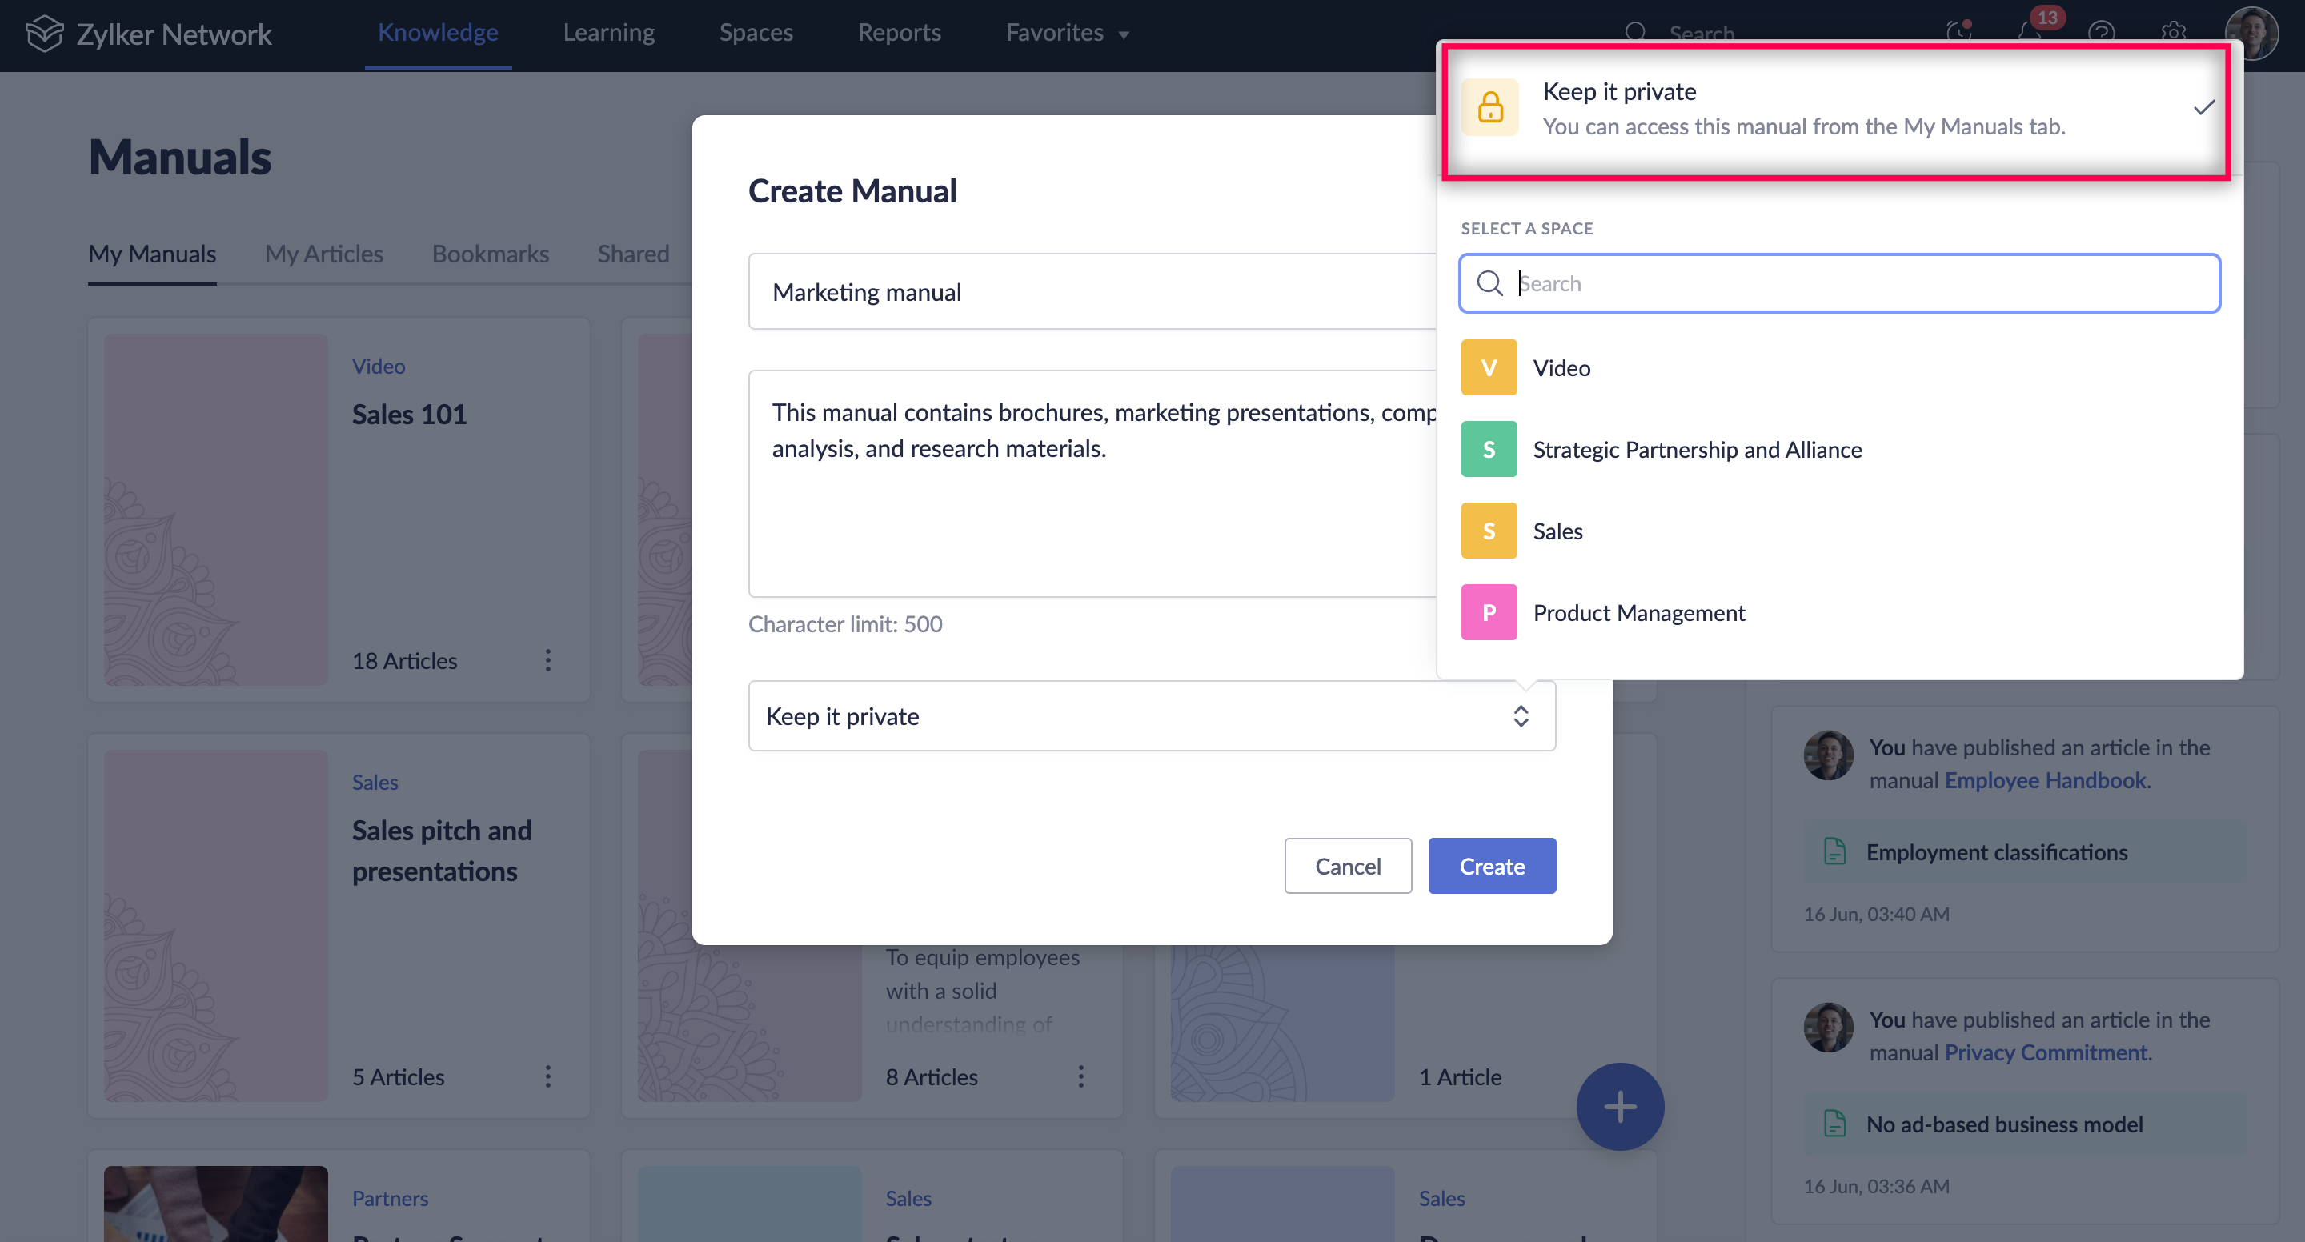Click the floating blue plus button

coord(1620,1106)
